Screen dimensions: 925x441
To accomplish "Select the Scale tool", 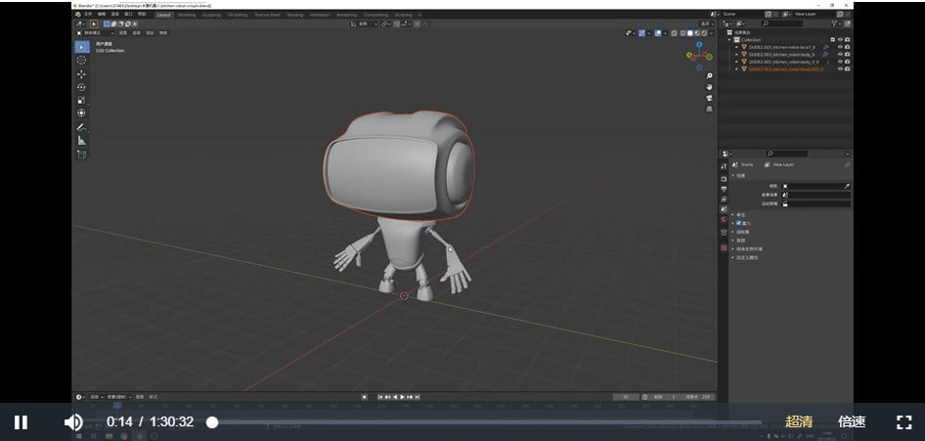I will [81, 100].
